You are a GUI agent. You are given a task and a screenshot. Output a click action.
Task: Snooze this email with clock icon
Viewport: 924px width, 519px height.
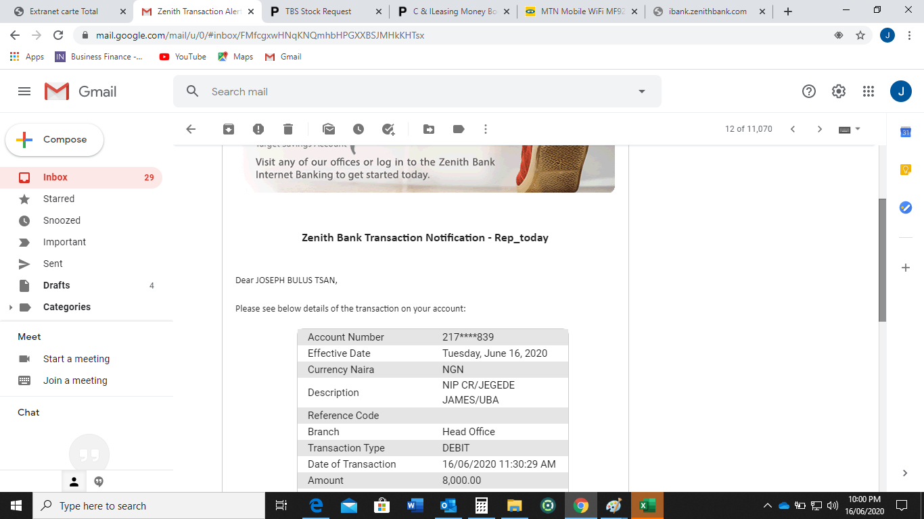[x=359, y=129]
